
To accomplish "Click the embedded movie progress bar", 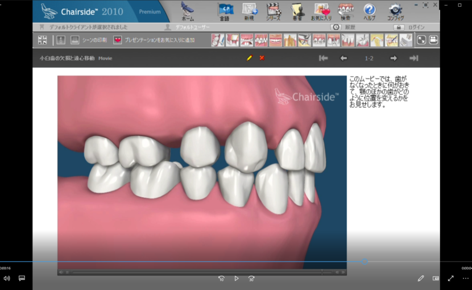I will pos(202,272).
